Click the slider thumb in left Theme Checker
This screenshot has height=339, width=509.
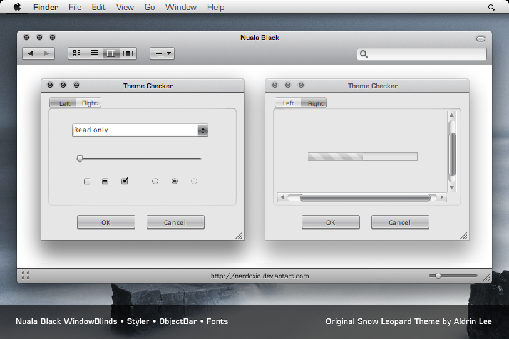80,159
